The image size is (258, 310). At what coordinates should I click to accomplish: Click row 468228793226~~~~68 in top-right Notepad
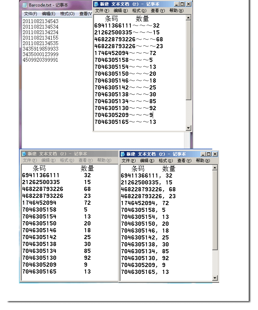tap(129, 39)
